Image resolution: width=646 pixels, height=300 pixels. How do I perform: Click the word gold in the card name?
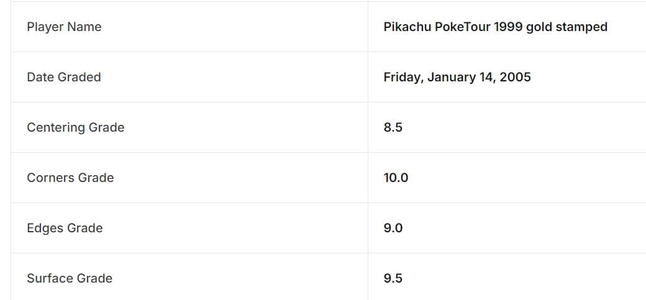pos(539,27)
